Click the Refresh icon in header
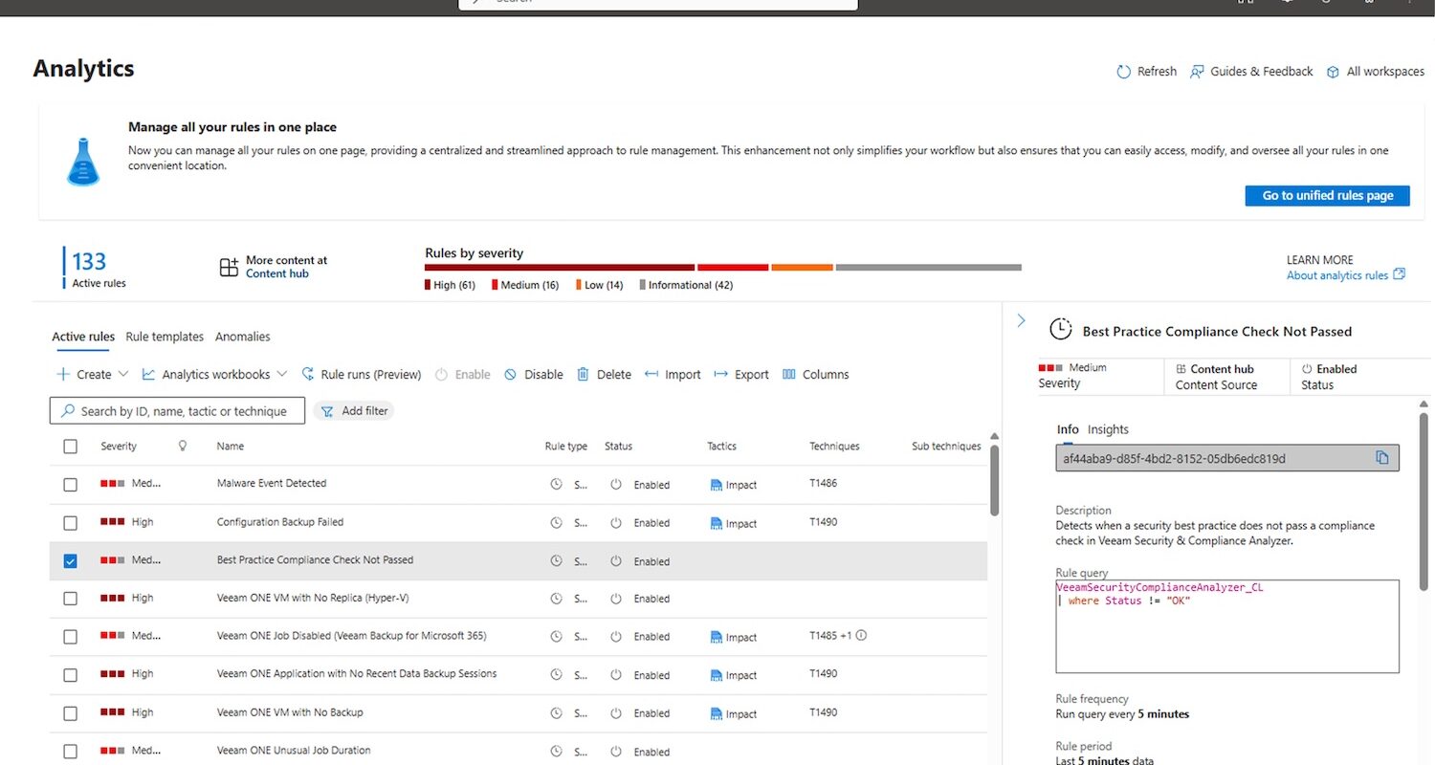1435x765 pixels. [x=1124, y=72]
